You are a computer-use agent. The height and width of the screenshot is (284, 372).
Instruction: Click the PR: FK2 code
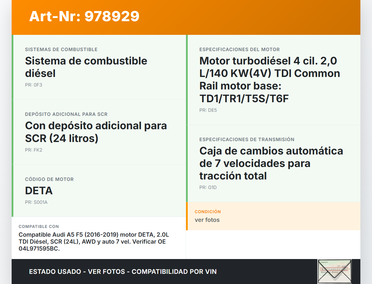pyautogui.click(x=33, y=150)
